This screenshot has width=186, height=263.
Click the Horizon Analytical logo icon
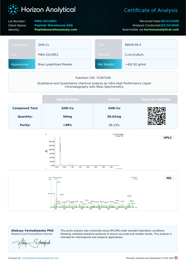[13, 9]
